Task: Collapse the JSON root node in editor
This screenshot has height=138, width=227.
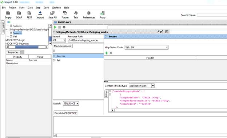Action: click(110, 91)
